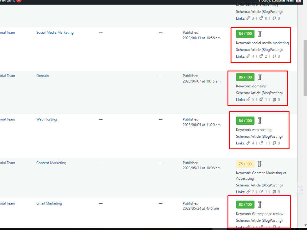
Task: Click the external links icon in the social media marketing row
Action: (261, 56)
